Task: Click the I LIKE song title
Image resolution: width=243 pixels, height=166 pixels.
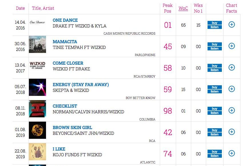Action: 59,149
